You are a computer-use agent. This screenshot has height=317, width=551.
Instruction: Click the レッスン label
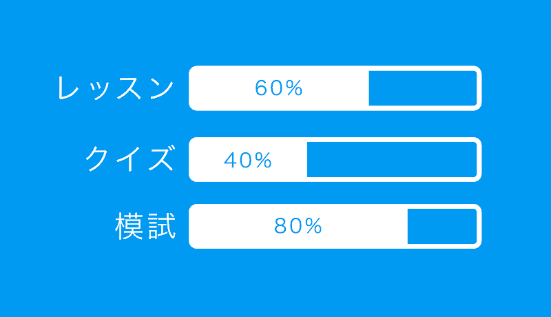(x=116, y=88)
